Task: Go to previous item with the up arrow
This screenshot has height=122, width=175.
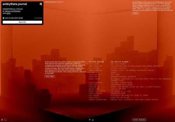Action: tap(90, 120)
